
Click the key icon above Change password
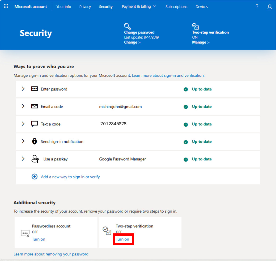click(127, 26)
